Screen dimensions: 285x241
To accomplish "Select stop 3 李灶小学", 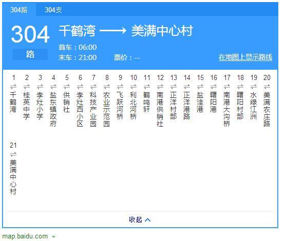I will [x=40, y=106].
